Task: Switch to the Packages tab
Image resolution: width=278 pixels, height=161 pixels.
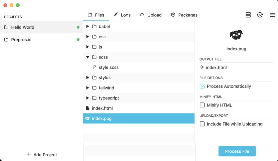Action: pyautogui.click(x=184, y=15)
